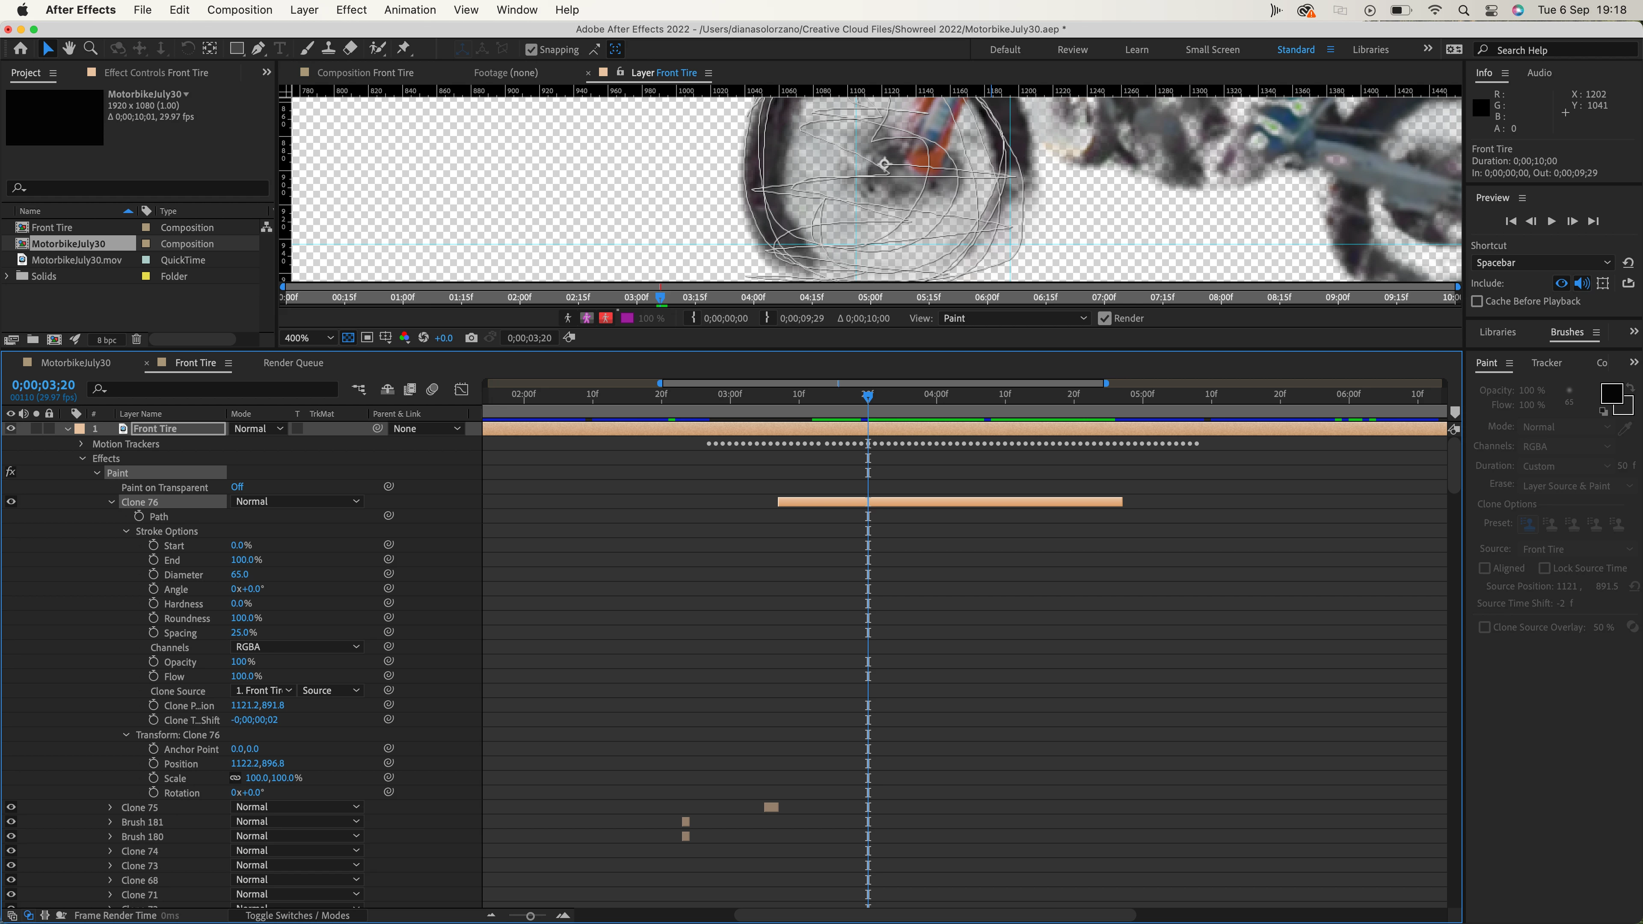Click the foreground color swatch in Paint panel
The width and height of the screenshot is (1643, 924).
[1611, 393]
